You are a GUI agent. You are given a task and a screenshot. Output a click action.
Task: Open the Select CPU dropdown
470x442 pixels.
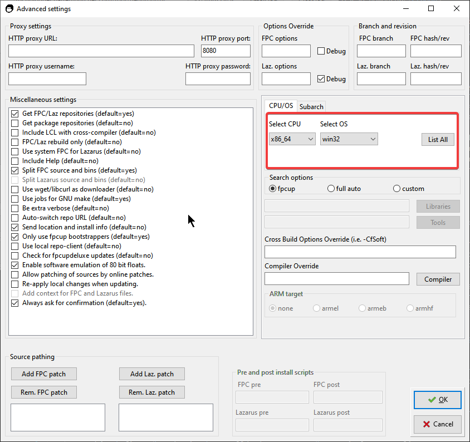(x=292, y=139)
